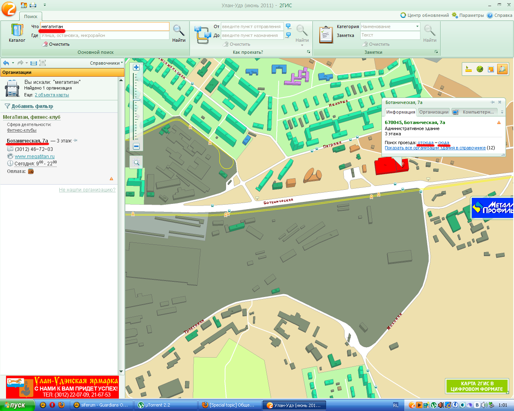Click the Найти magnifier in Основной поиск
The width and height of the screenshot is (514, 411).
[179, 33]
